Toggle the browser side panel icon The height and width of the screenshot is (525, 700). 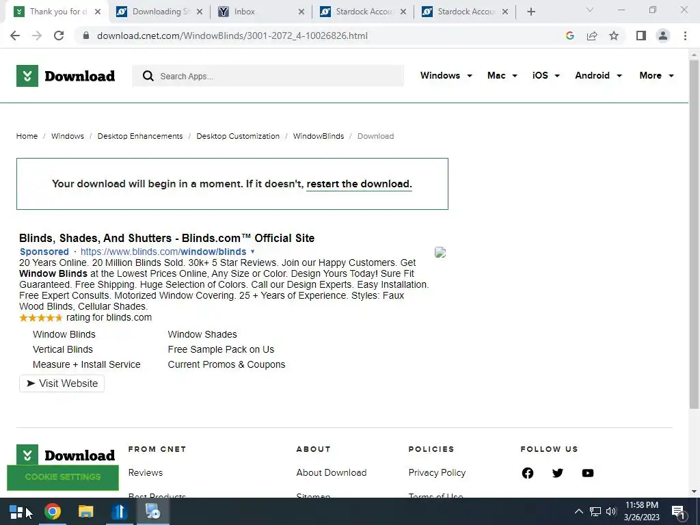click(641, 36)
